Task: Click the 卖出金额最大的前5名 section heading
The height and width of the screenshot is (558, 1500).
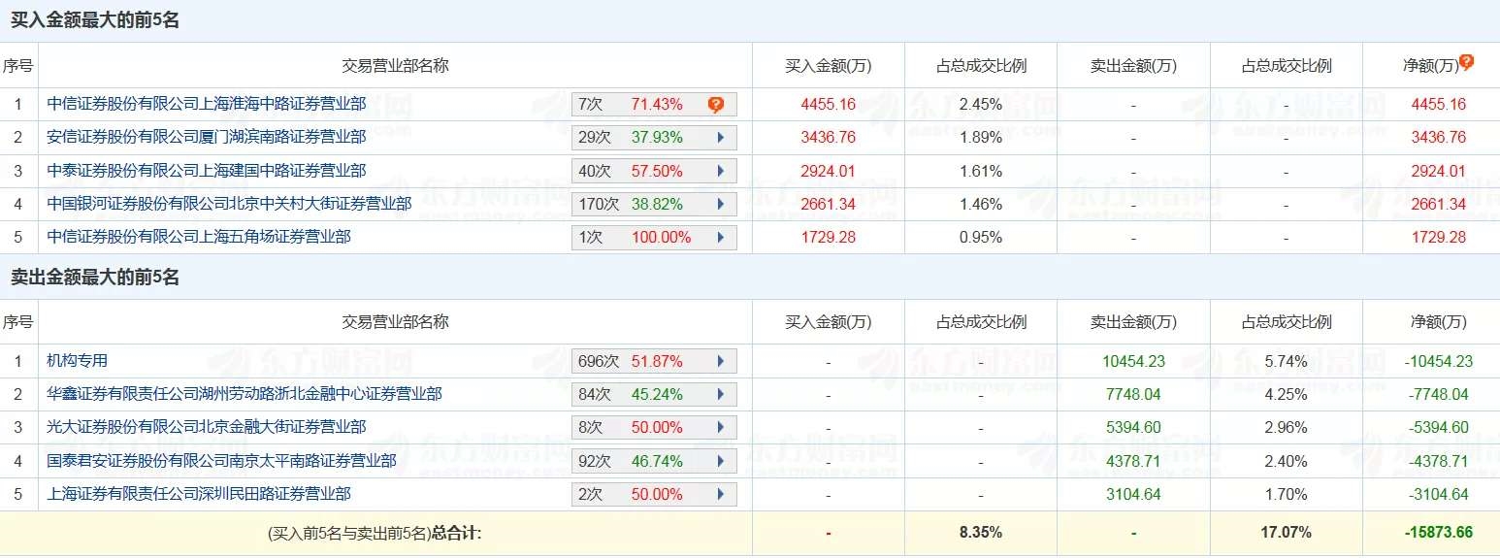Action: 95,278
